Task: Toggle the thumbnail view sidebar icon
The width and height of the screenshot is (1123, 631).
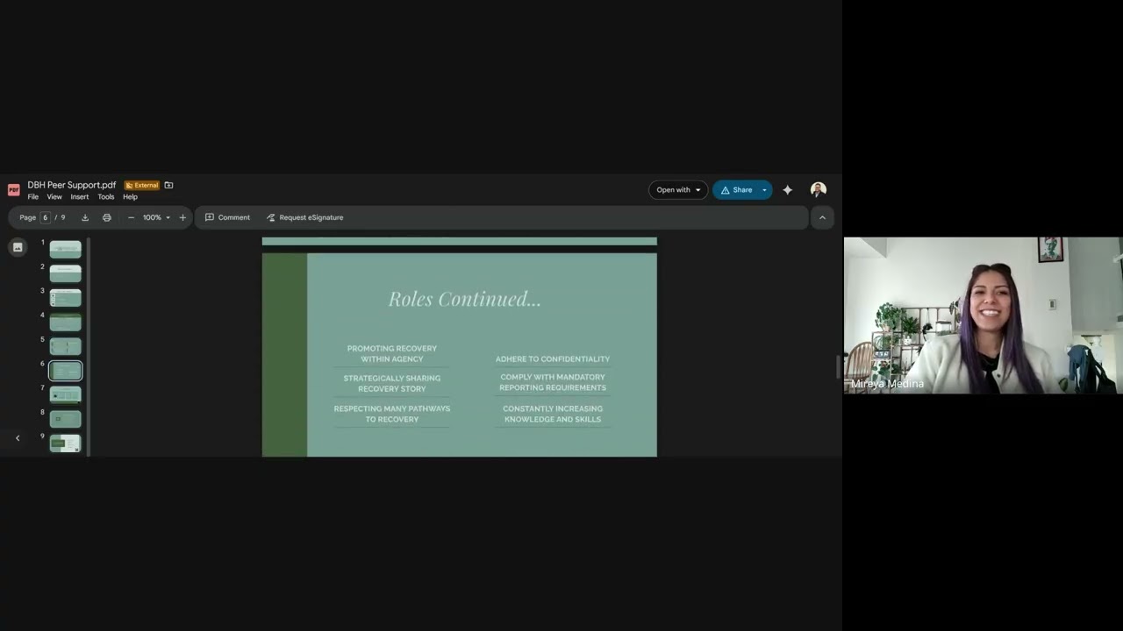Action: (17, 247)
